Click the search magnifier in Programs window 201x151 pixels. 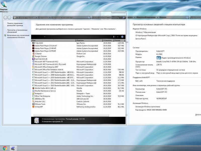[124, 18]
